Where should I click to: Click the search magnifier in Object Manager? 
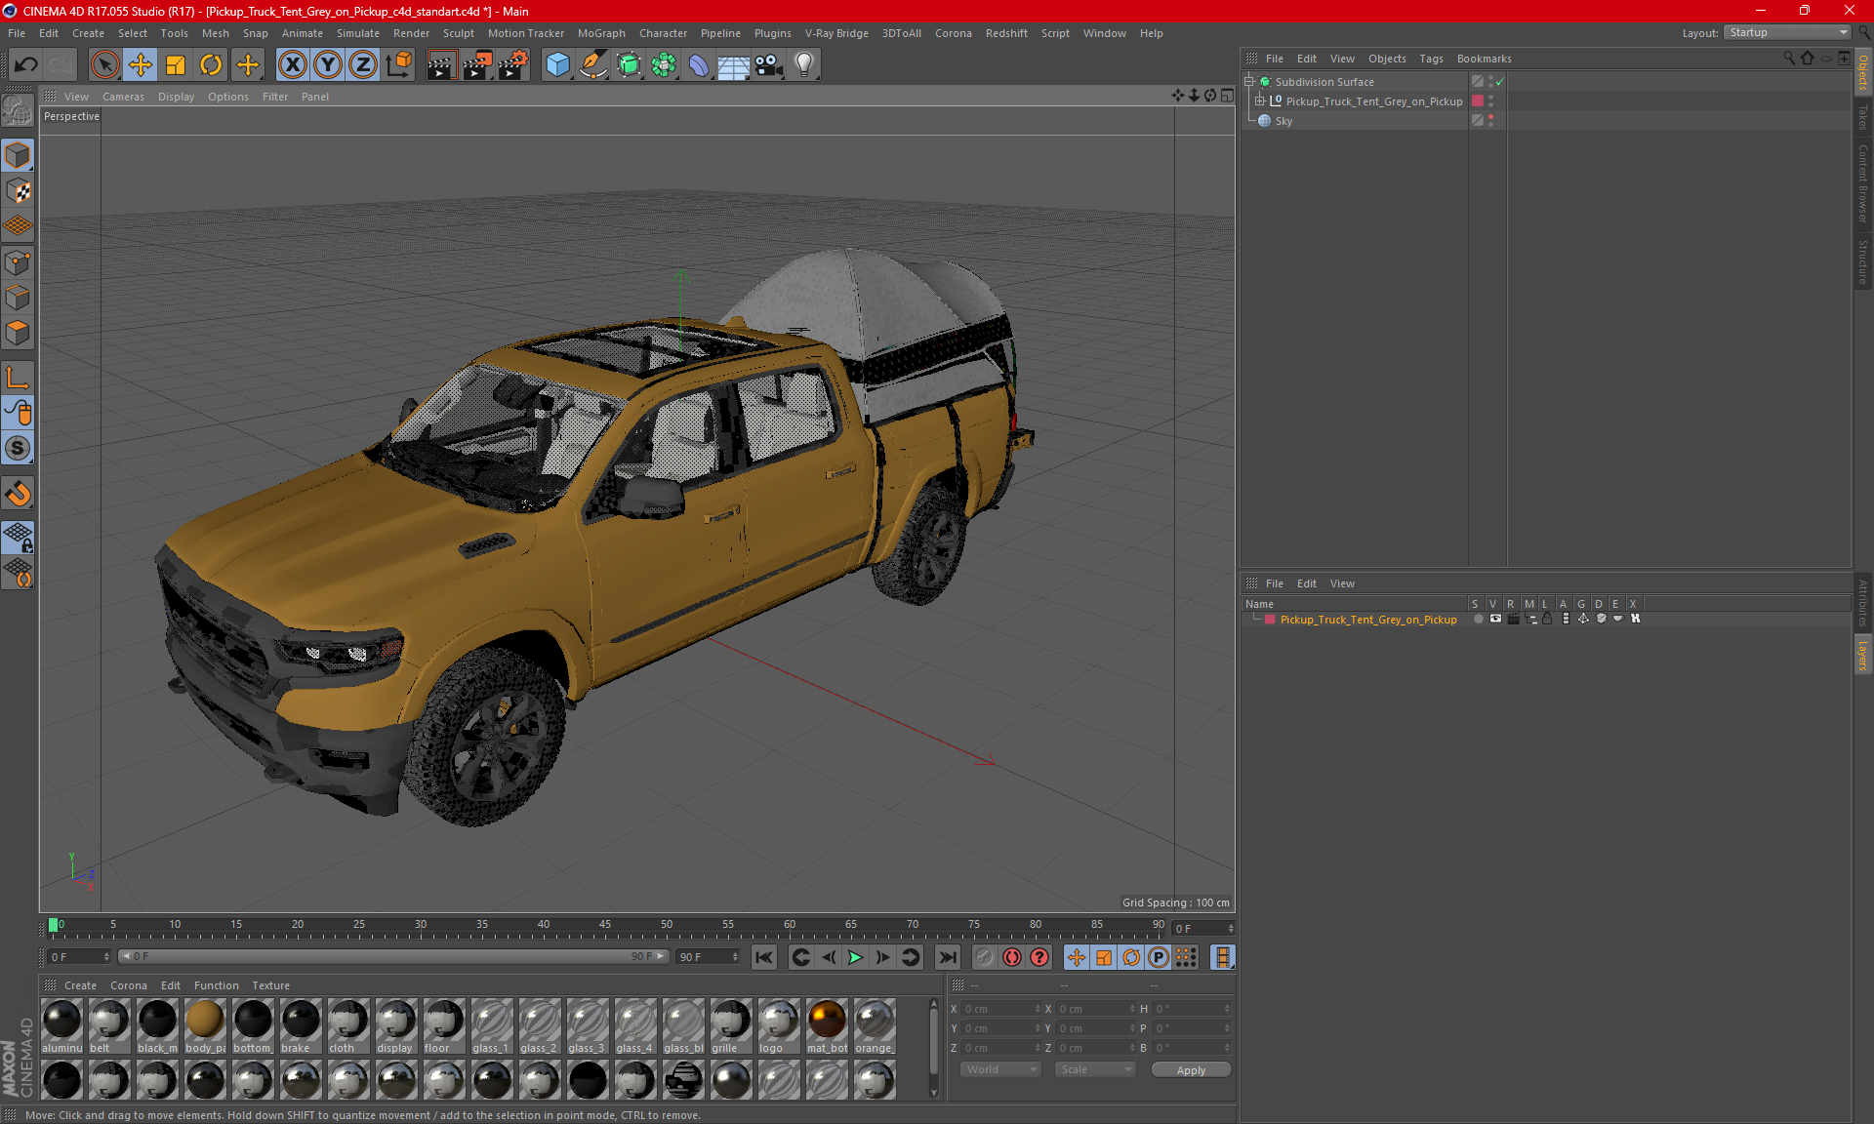pos(1788,59)
